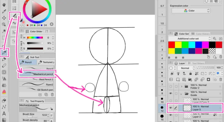The width and height of the screenshot is (224, 122).
Task: Select the Move layer tool
Action: 4,18
